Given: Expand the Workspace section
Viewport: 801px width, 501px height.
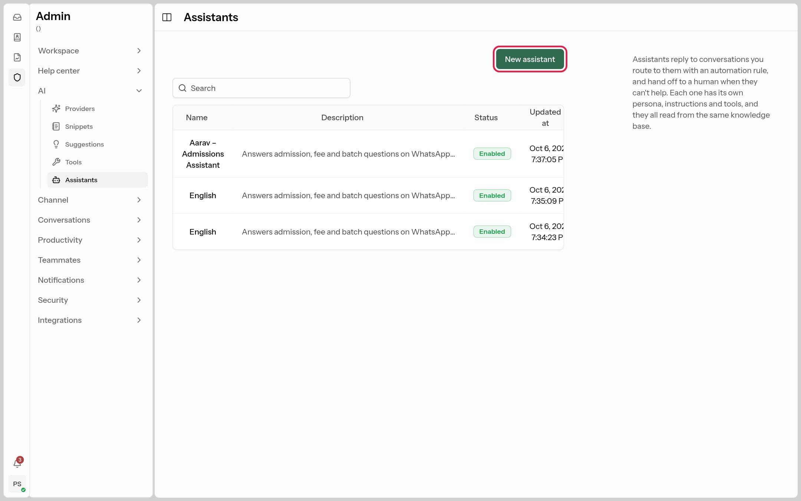Looking at the screenshot, I should [x=90, y=50].
